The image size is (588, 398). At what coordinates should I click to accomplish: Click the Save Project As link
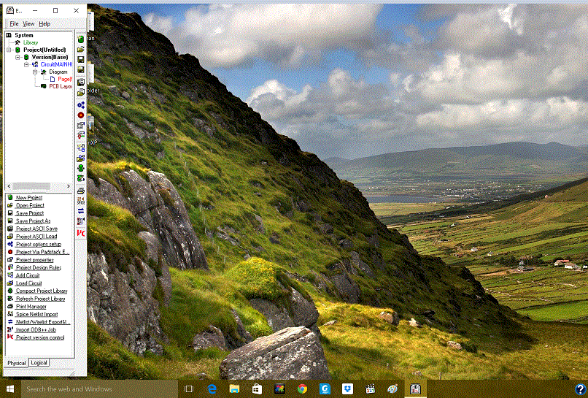coord(33,221)
